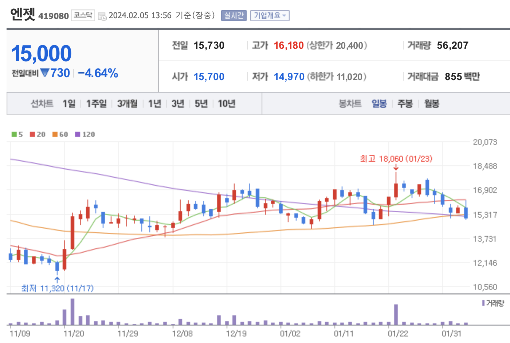Click the 코스닥 market badge
This screenshot has width=510, height=343.
[x=83, y=15]
